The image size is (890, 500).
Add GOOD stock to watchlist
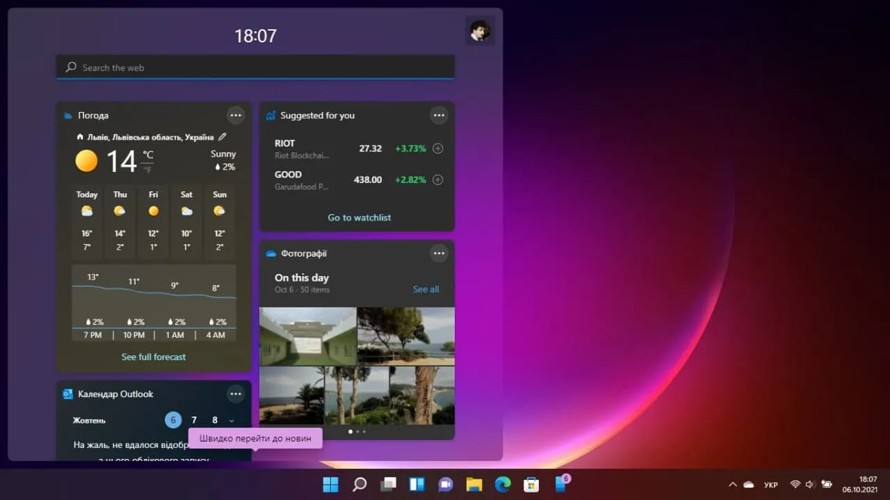click(438, 179)
